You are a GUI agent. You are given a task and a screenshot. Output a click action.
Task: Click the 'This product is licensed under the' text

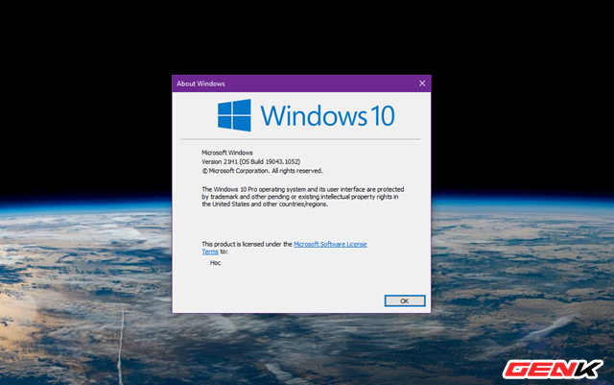tap(247, 244)
